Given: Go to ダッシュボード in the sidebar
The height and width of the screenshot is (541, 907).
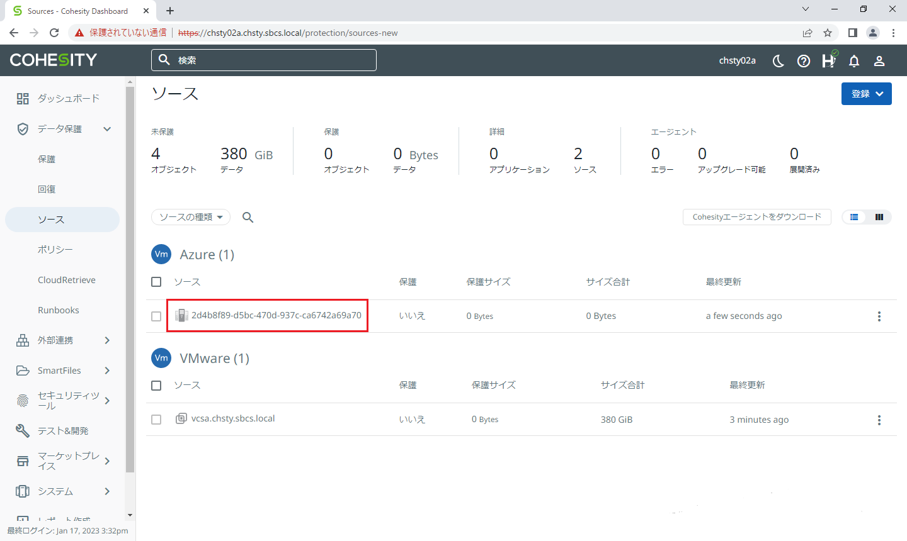Looking at the screenshot, I should 68,98.
